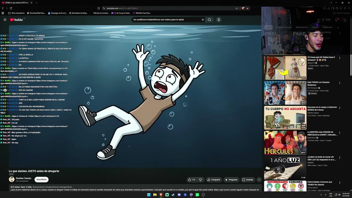The width and height of the screenshot is (352, 198).
Task: Clear the YouTube search query
Action: 203,20
